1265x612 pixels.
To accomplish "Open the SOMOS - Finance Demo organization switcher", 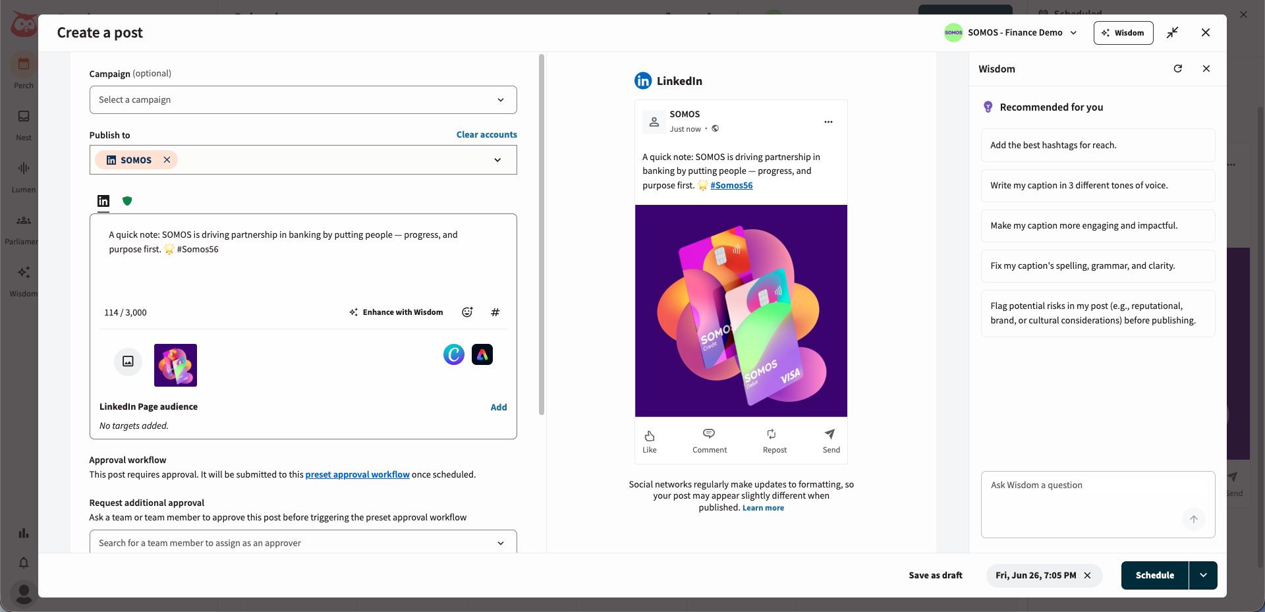I will pyautogui.click(x=1011, y=32).
